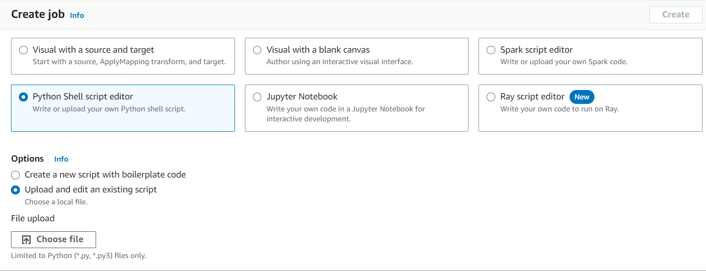Click the New badge on Ray script editor
706x271 pixels.
[582, 97]
